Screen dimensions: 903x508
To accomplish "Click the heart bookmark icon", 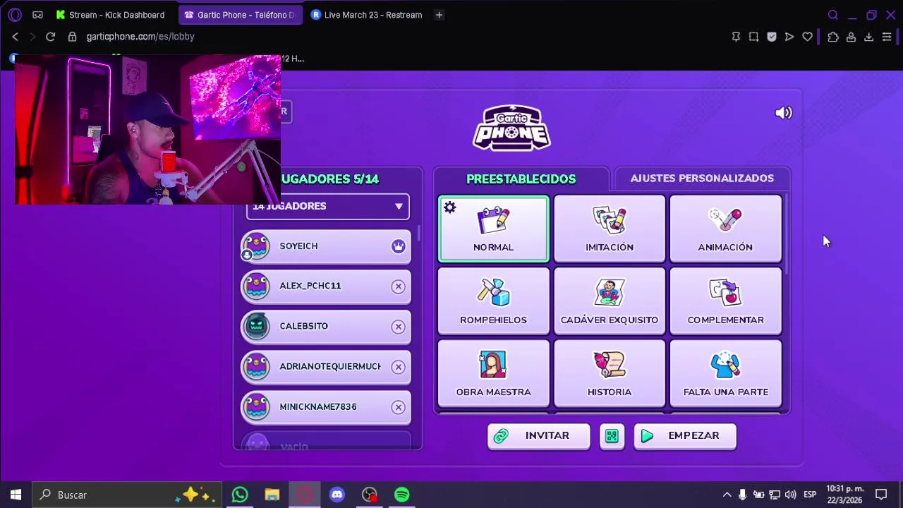I will click(x=807, y=37).
